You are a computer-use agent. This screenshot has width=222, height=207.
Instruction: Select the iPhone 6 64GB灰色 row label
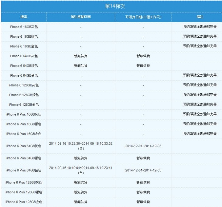[24, 56]
